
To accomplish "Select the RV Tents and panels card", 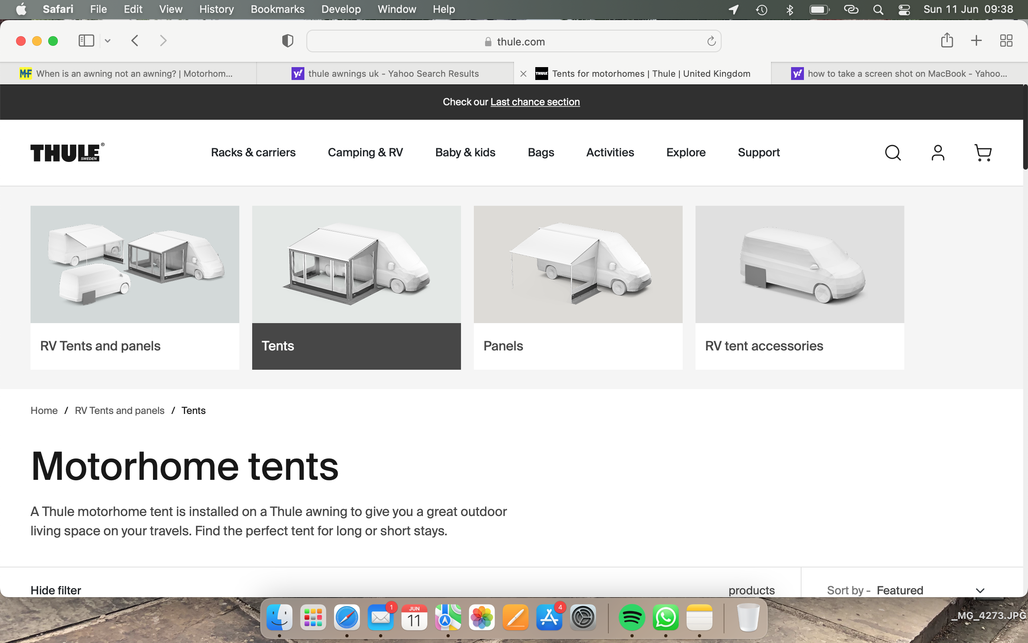I will (135, 287).
